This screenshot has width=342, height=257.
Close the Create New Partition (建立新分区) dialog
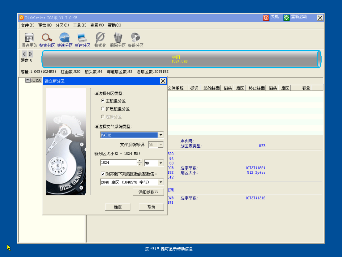[163, 81]
